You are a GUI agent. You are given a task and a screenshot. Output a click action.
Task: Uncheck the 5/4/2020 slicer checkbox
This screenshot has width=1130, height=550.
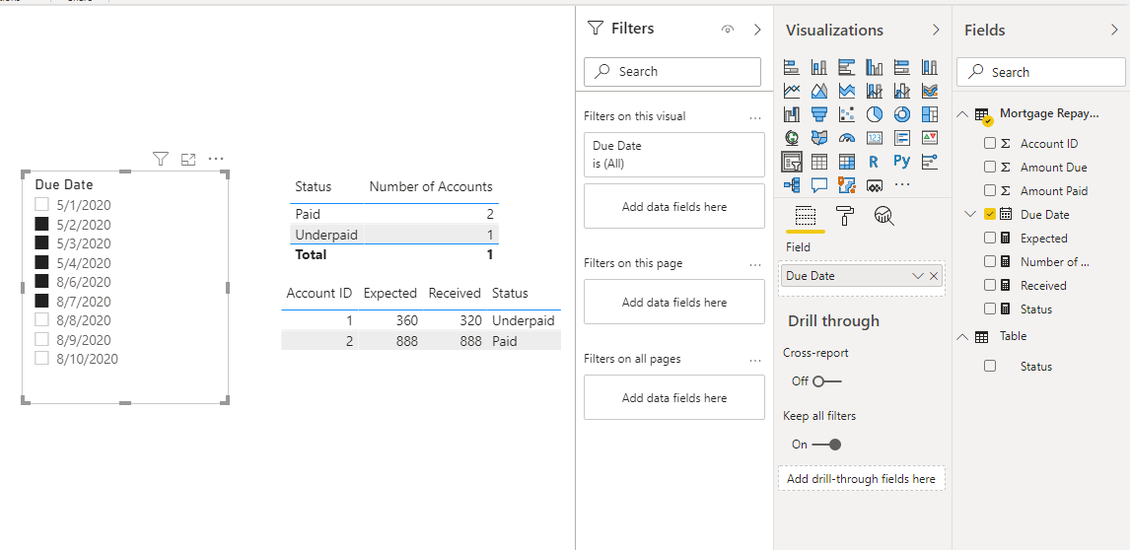41,262
